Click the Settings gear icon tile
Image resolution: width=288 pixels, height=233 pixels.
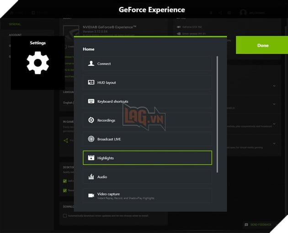point(37,63)
